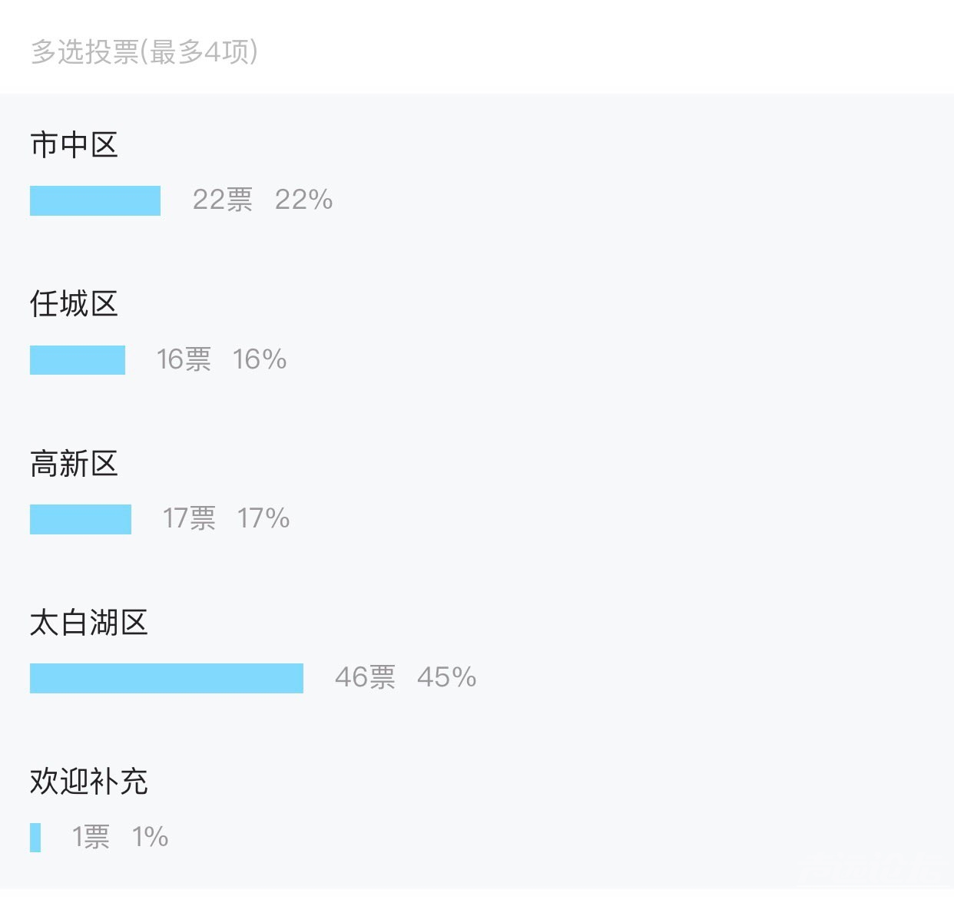Select the 太白湖区 poll option label
954x916 pixels.
click(x=88, y=623)
